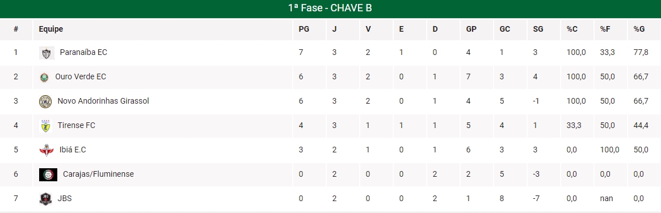Click the GP column header
Image resolution: width=661 pixels, height=213 pixels.
[471, 29]
